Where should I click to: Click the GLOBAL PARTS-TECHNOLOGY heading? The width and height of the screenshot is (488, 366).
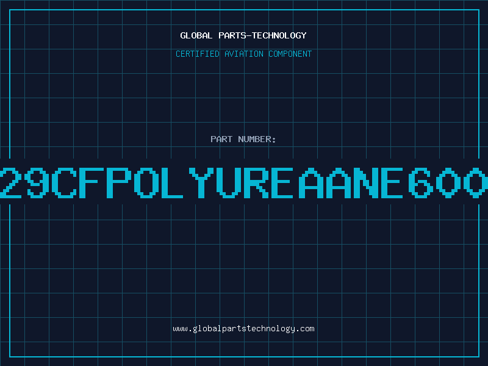tap(243, 35)
